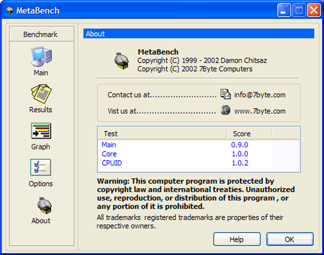Select the CPUID row in the list
Image resolution: width=324 pixels, height=255 pixels.
click(186, 163)
